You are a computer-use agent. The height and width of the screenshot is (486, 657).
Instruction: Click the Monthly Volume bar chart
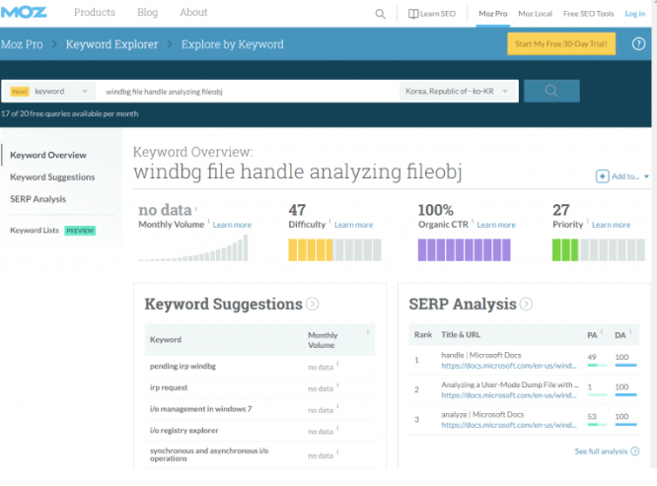pos(193,247)
